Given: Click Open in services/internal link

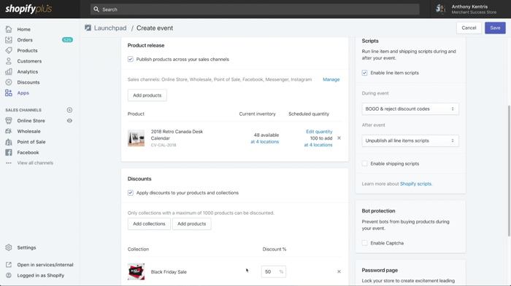Looking at the screenshot, I should pyautogui.click(x=45, y=265).
